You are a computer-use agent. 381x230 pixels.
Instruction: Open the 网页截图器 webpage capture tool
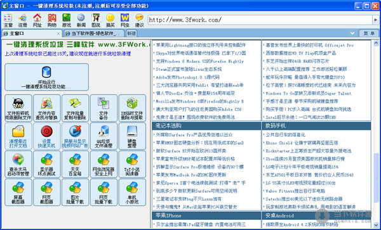(46, 192)
